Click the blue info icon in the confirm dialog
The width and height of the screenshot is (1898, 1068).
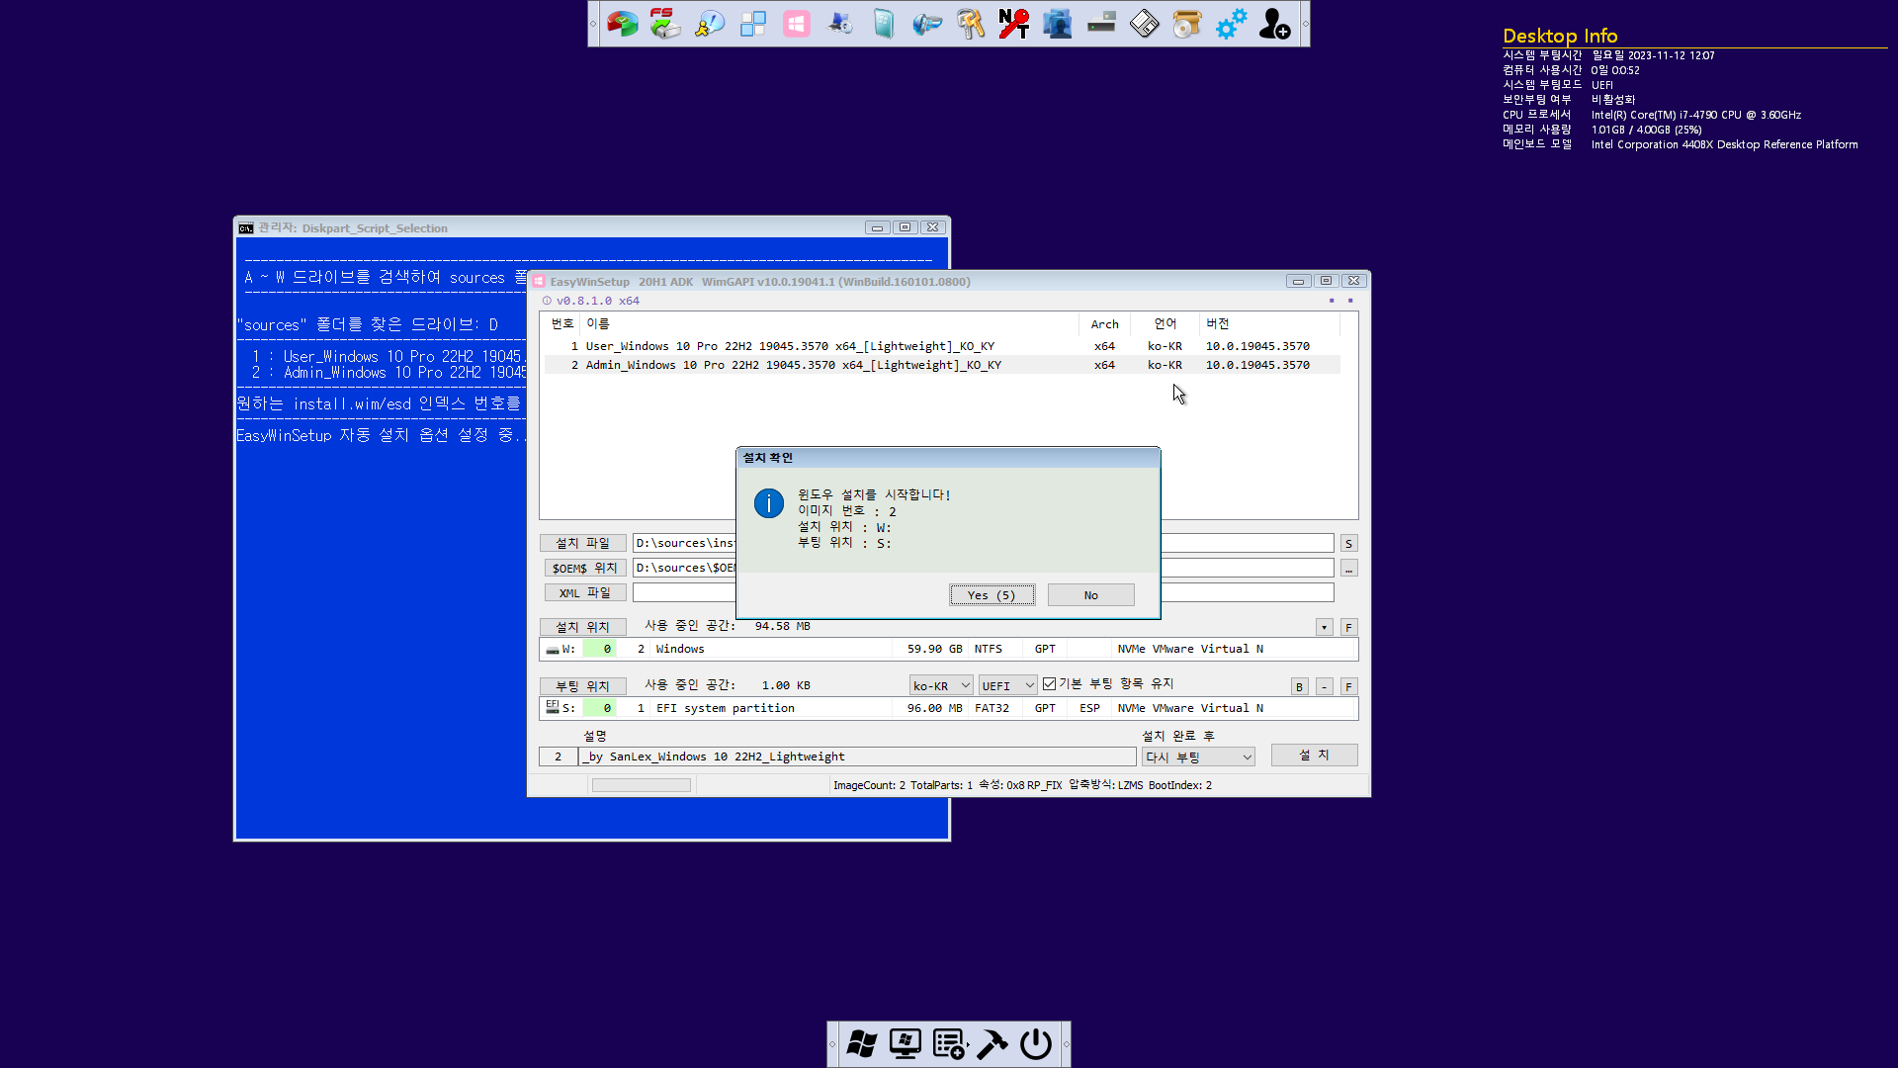click(x=769, y=503)
